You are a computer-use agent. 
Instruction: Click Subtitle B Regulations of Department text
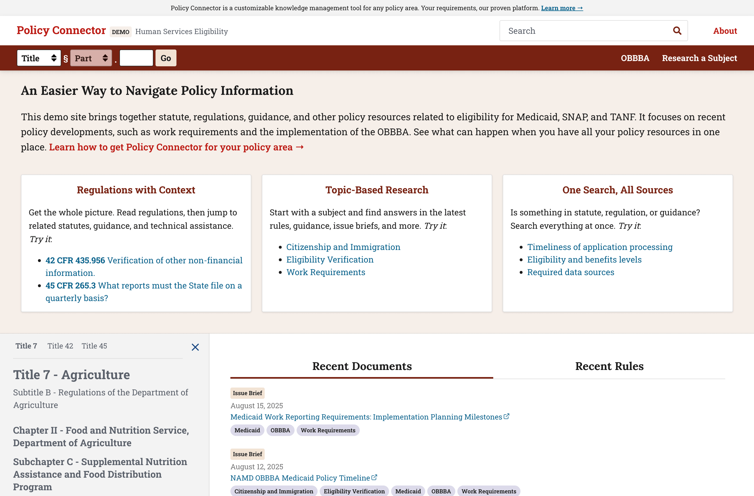click(x=101, y=399)
